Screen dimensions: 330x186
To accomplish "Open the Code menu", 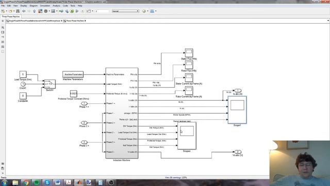I will tap(65, 6).
